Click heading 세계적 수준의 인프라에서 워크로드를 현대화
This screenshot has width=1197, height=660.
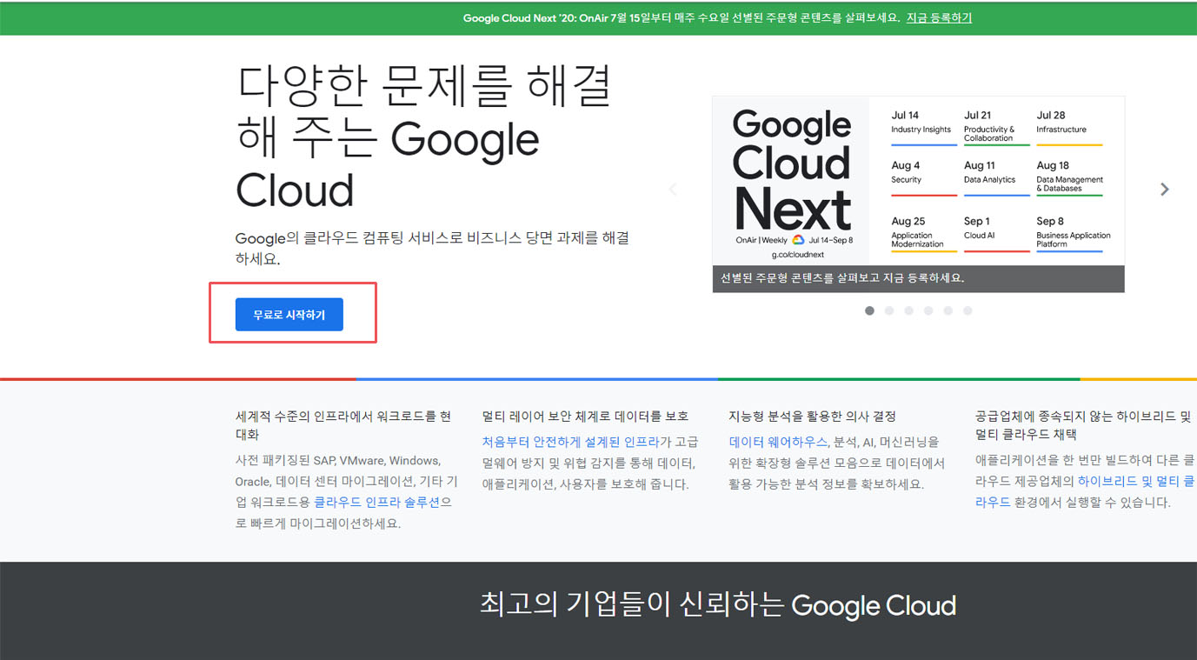pos(343,425)
